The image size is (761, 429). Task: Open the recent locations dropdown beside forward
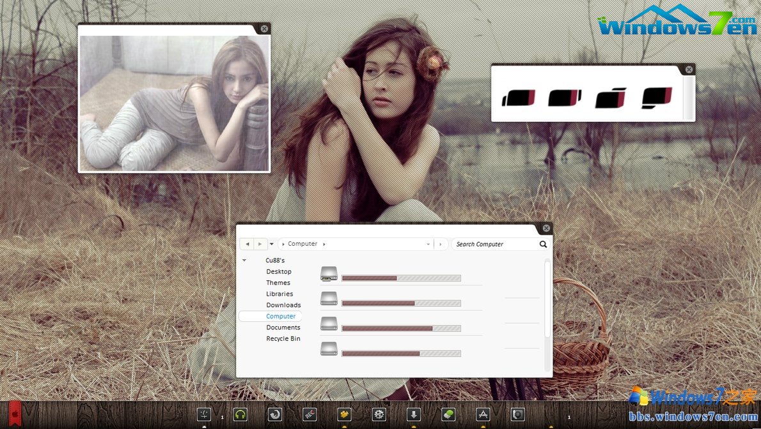tap(272, 244)
